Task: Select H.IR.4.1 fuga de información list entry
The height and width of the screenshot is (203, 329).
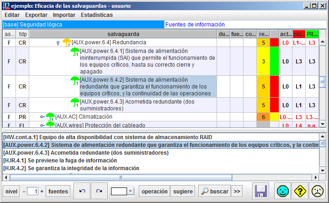Action: [x=60, y=161]
